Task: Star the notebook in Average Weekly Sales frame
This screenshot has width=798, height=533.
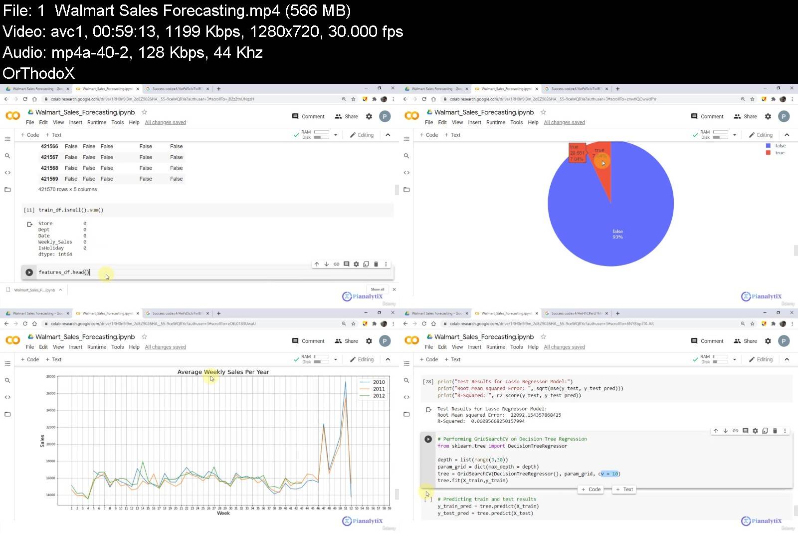Action: tap(145, 337)
